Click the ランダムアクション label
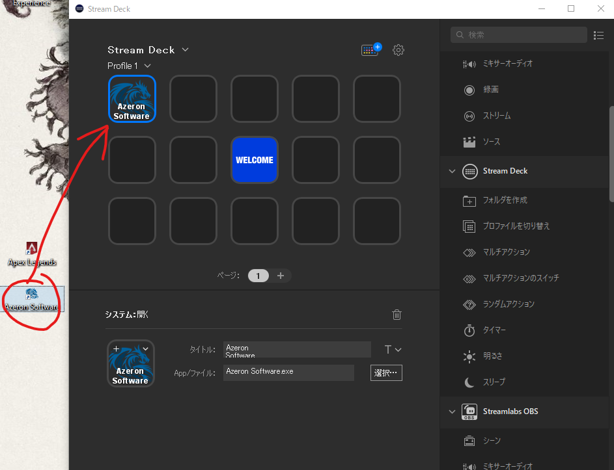The height and width of the screenshot is (470, 614). pos(509,304)
